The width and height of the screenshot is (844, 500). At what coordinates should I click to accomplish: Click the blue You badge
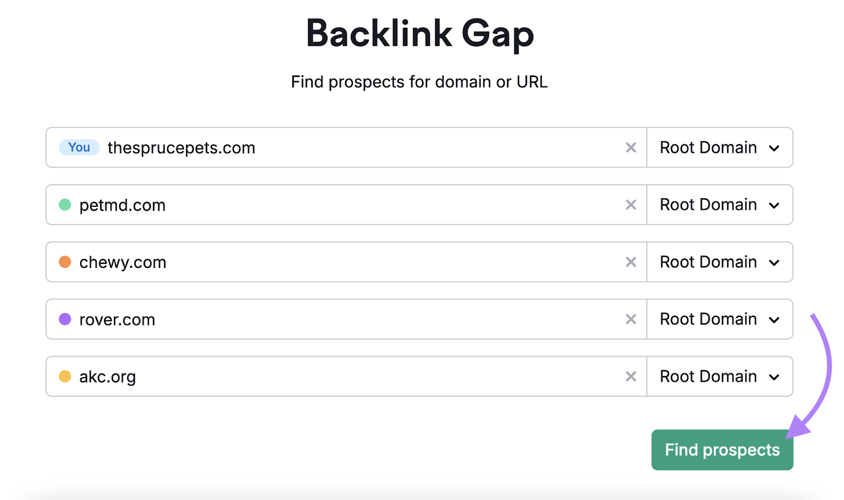pyautogui.click(x=79, y=148)
